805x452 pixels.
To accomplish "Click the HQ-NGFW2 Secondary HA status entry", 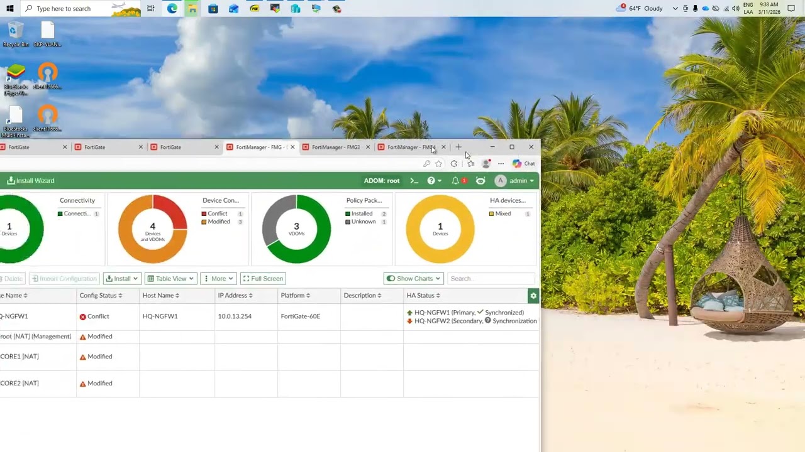I will (x=472, y=321).
